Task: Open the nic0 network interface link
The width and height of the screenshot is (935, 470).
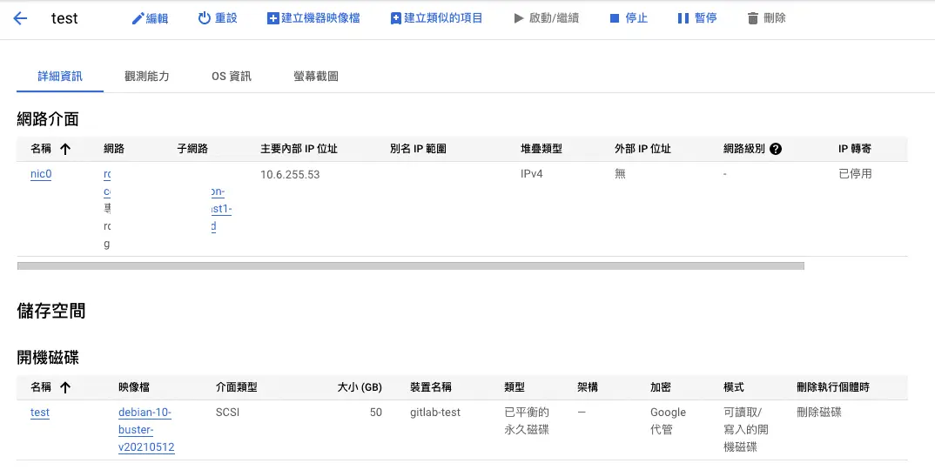Action: (x=41, y=174)
